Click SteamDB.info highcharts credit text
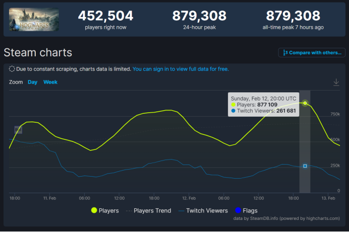This screenshot has width=349, height=232. [286, 218]
